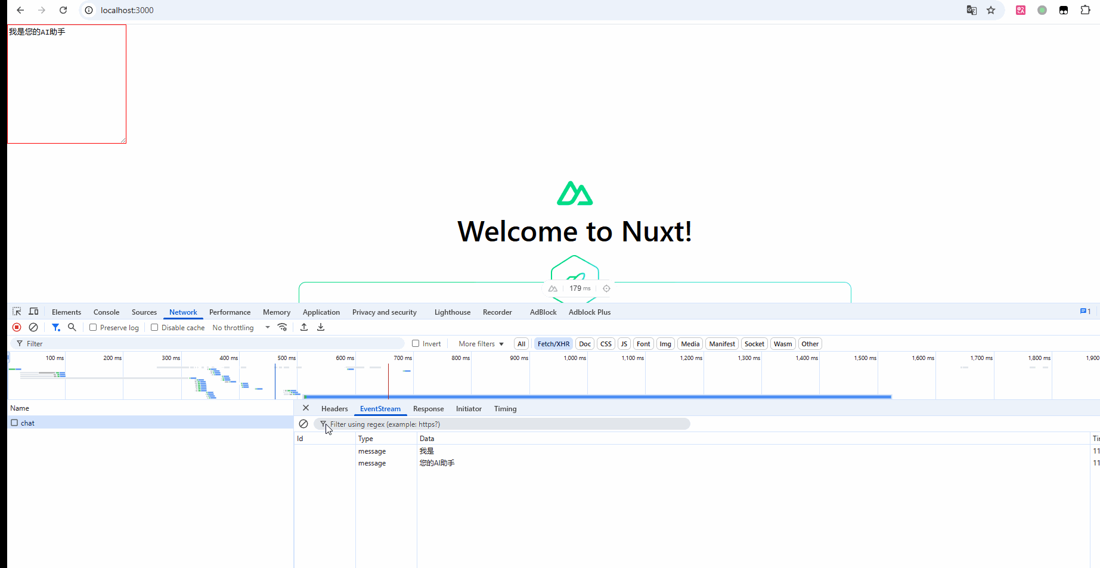
Task: Toggle the device toolbar
Action: pos(34,312)
